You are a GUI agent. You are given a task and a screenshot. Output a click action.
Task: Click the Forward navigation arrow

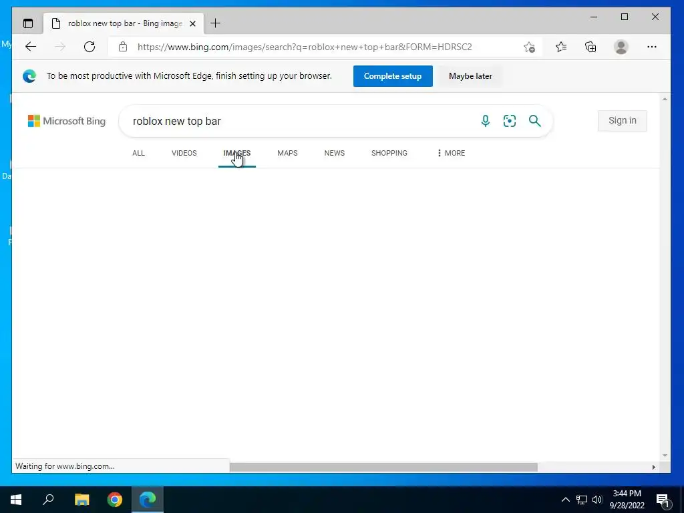coord(60,47)
